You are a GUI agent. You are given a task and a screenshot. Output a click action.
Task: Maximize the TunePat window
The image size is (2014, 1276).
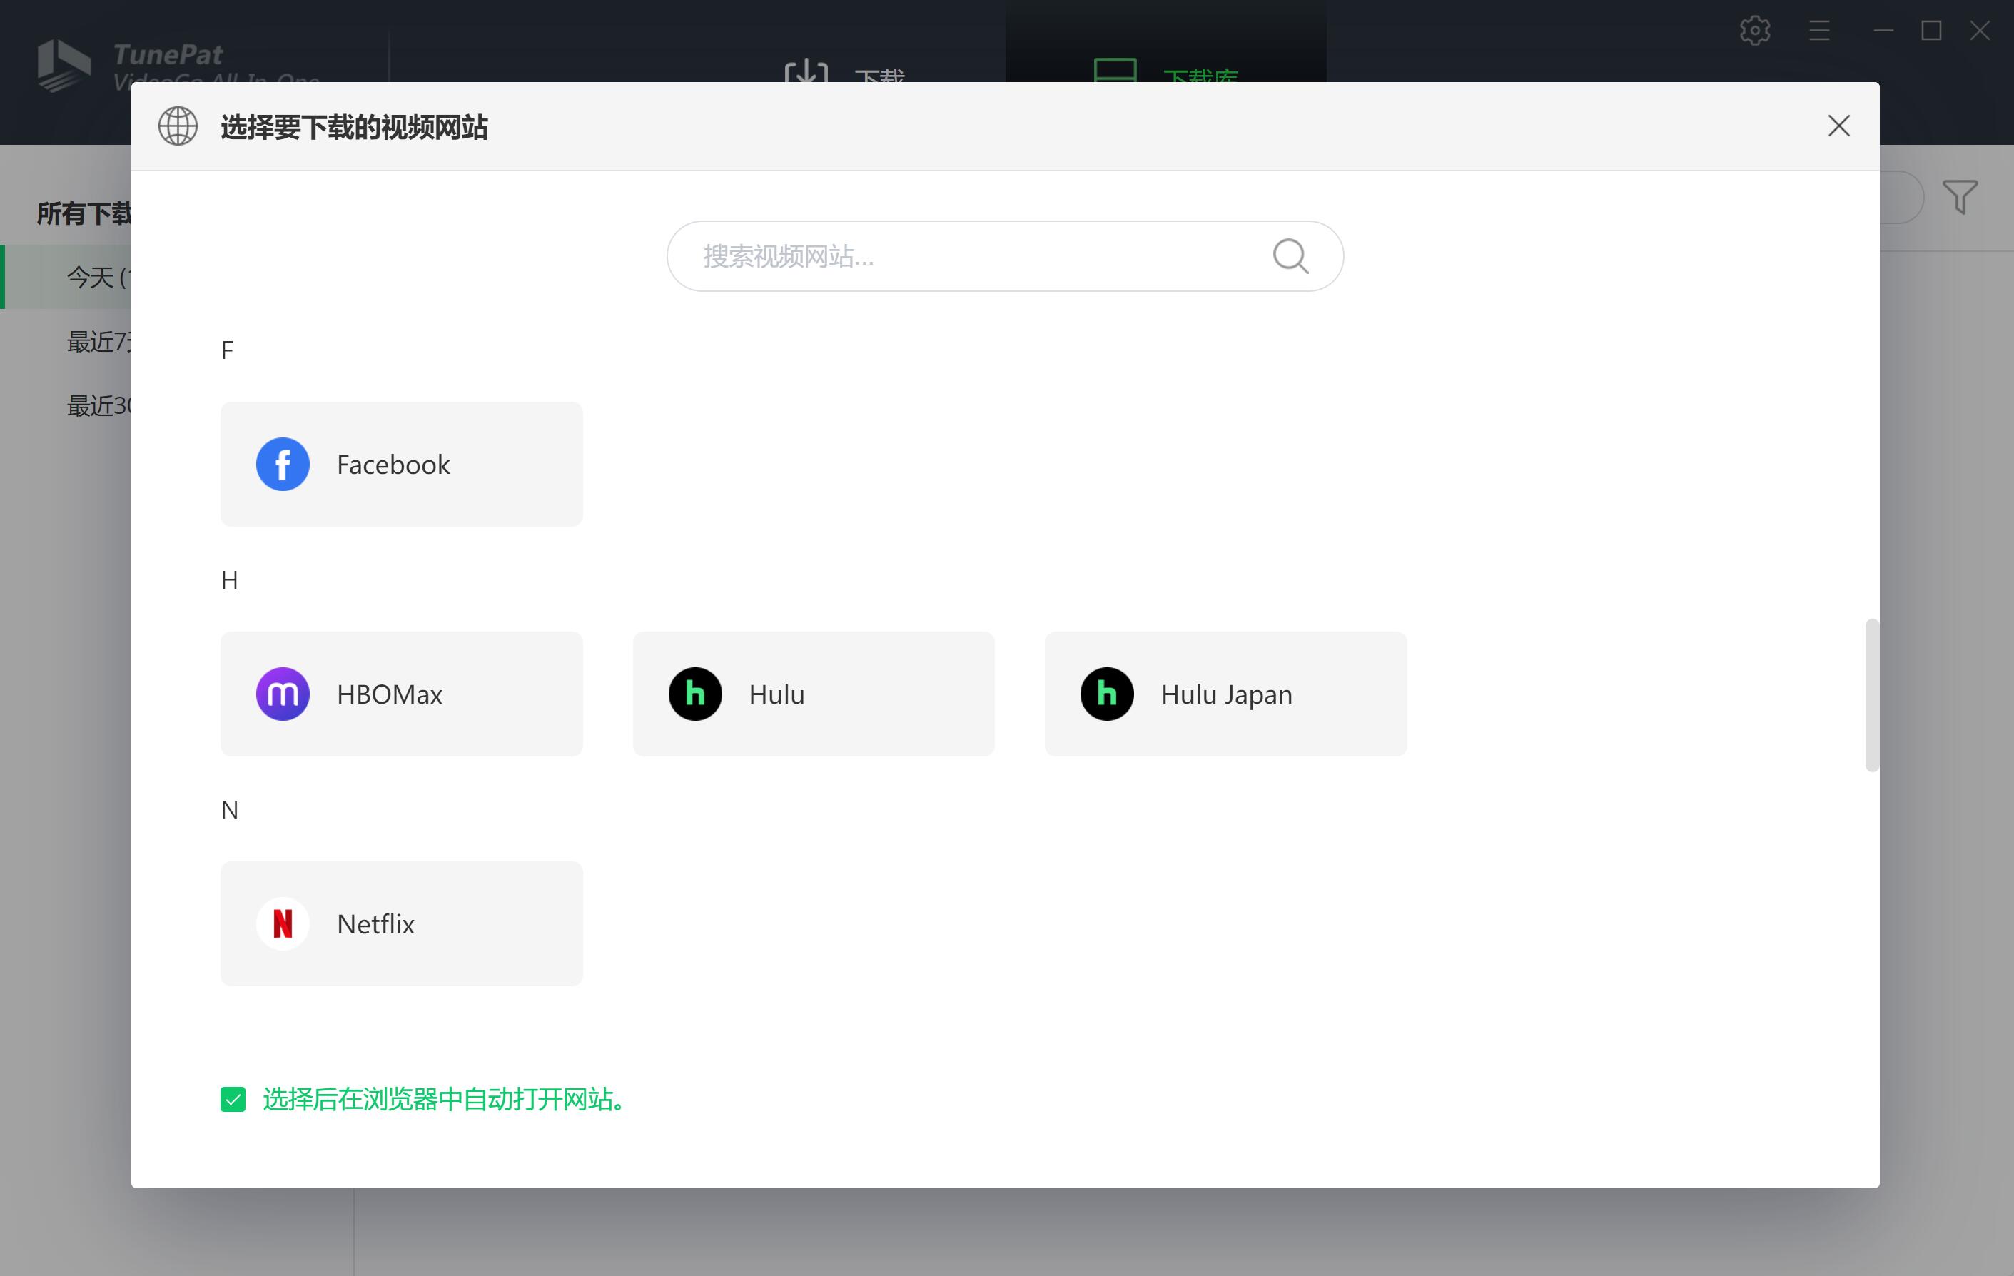tap(1931, 31)
